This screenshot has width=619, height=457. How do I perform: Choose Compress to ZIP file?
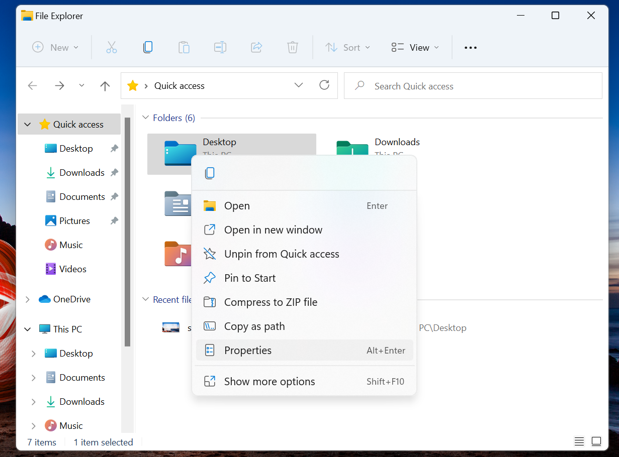[x=271, y=302]
